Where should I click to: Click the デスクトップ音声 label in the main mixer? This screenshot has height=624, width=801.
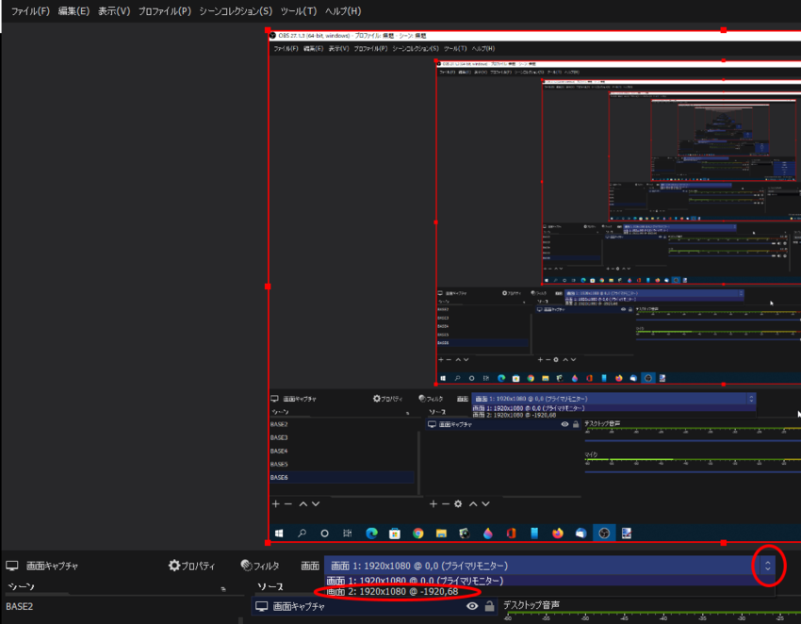pyautogui.click(x=531, y=605)
